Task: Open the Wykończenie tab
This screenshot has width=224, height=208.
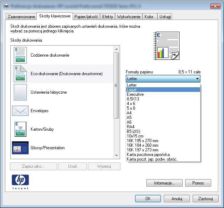Action: [129, 17]
